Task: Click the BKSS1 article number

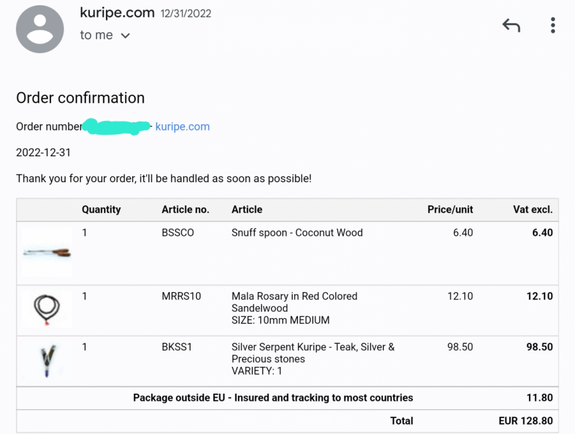Action: point(177,347)
